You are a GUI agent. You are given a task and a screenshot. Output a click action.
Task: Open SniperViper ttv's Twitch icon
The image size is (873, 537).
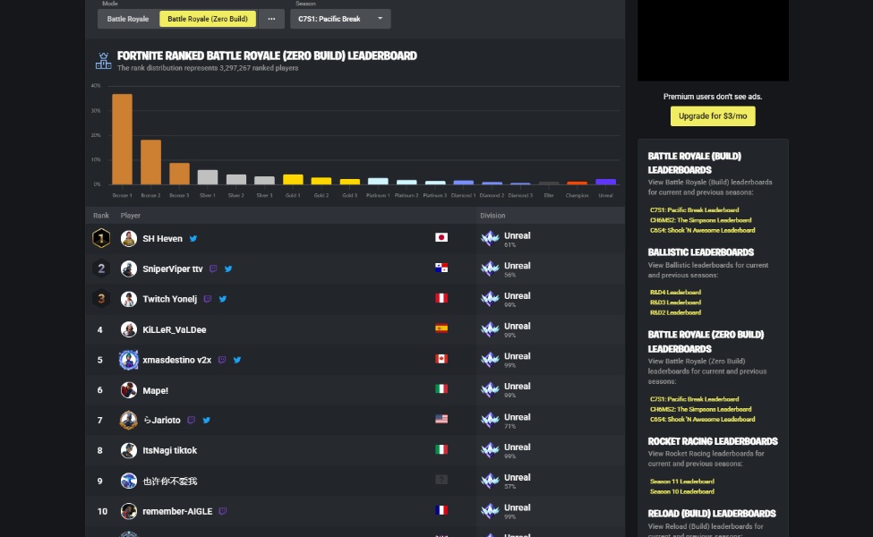point(213,268)
